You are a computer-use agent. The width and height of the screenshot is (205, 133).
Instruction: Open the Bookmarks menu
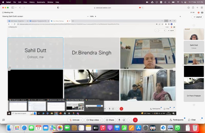[41, 2]
